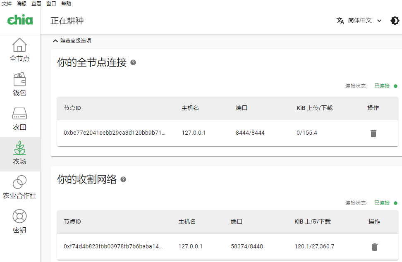
Task: Click the 58374/8448 port cell
Action: click(x=246, y=246)
